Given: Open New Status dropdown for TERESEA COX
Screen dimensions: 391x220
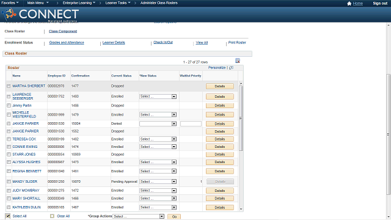Looking at the screenshot, I should [x=158, y=139].
